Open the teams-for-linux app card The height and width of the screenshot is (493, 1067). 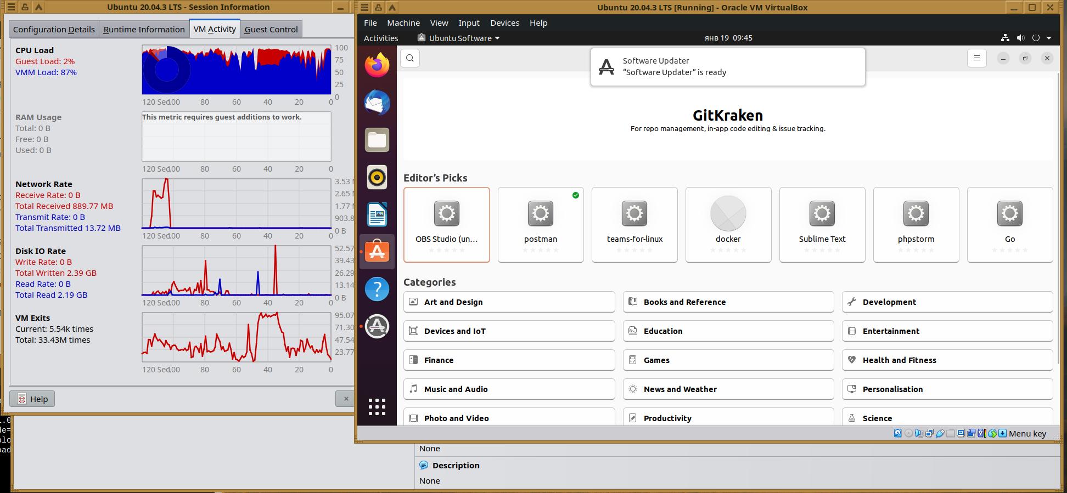pyautogui.click(x=634, y=225)
